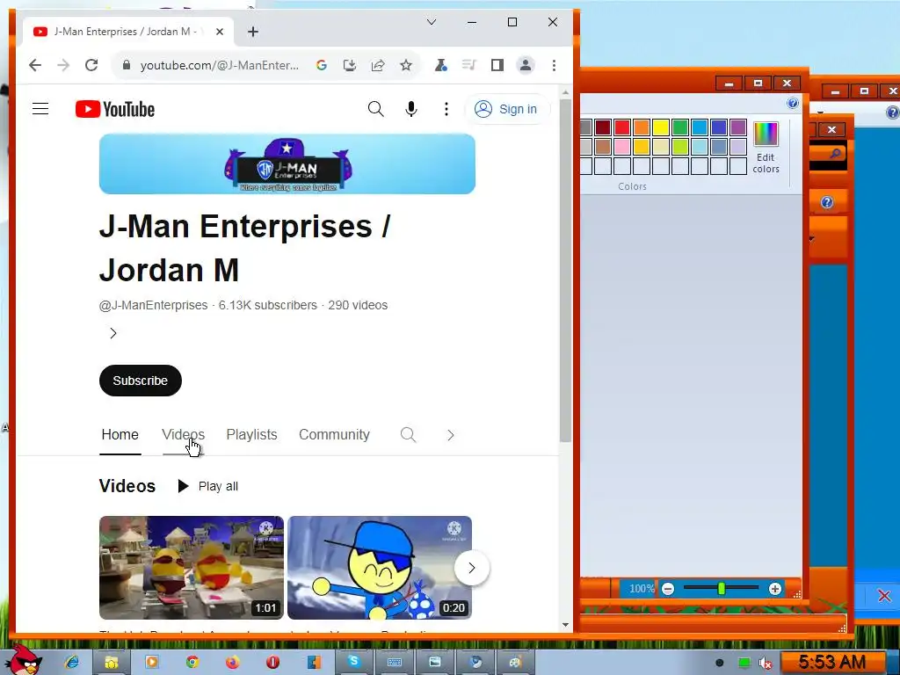Click the Paint zoom slider handle

(x=722, y=589)
